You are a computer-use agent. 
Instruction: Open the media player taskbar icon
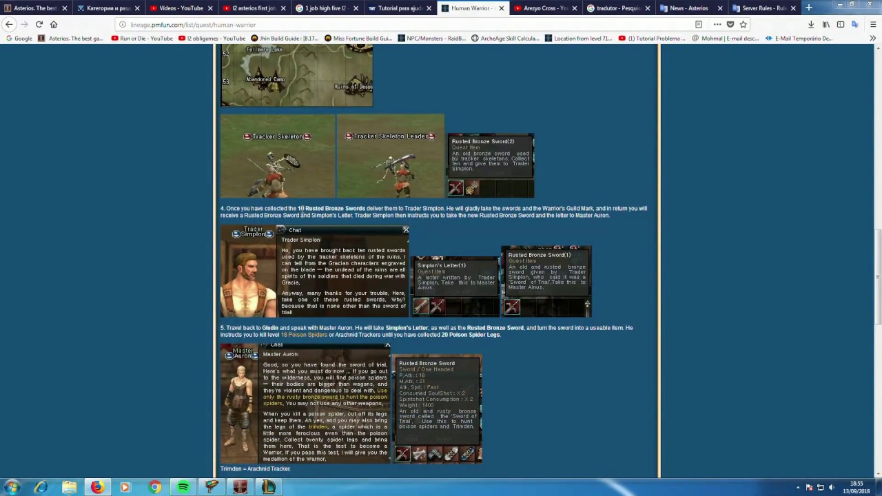(x=125, y=487)
